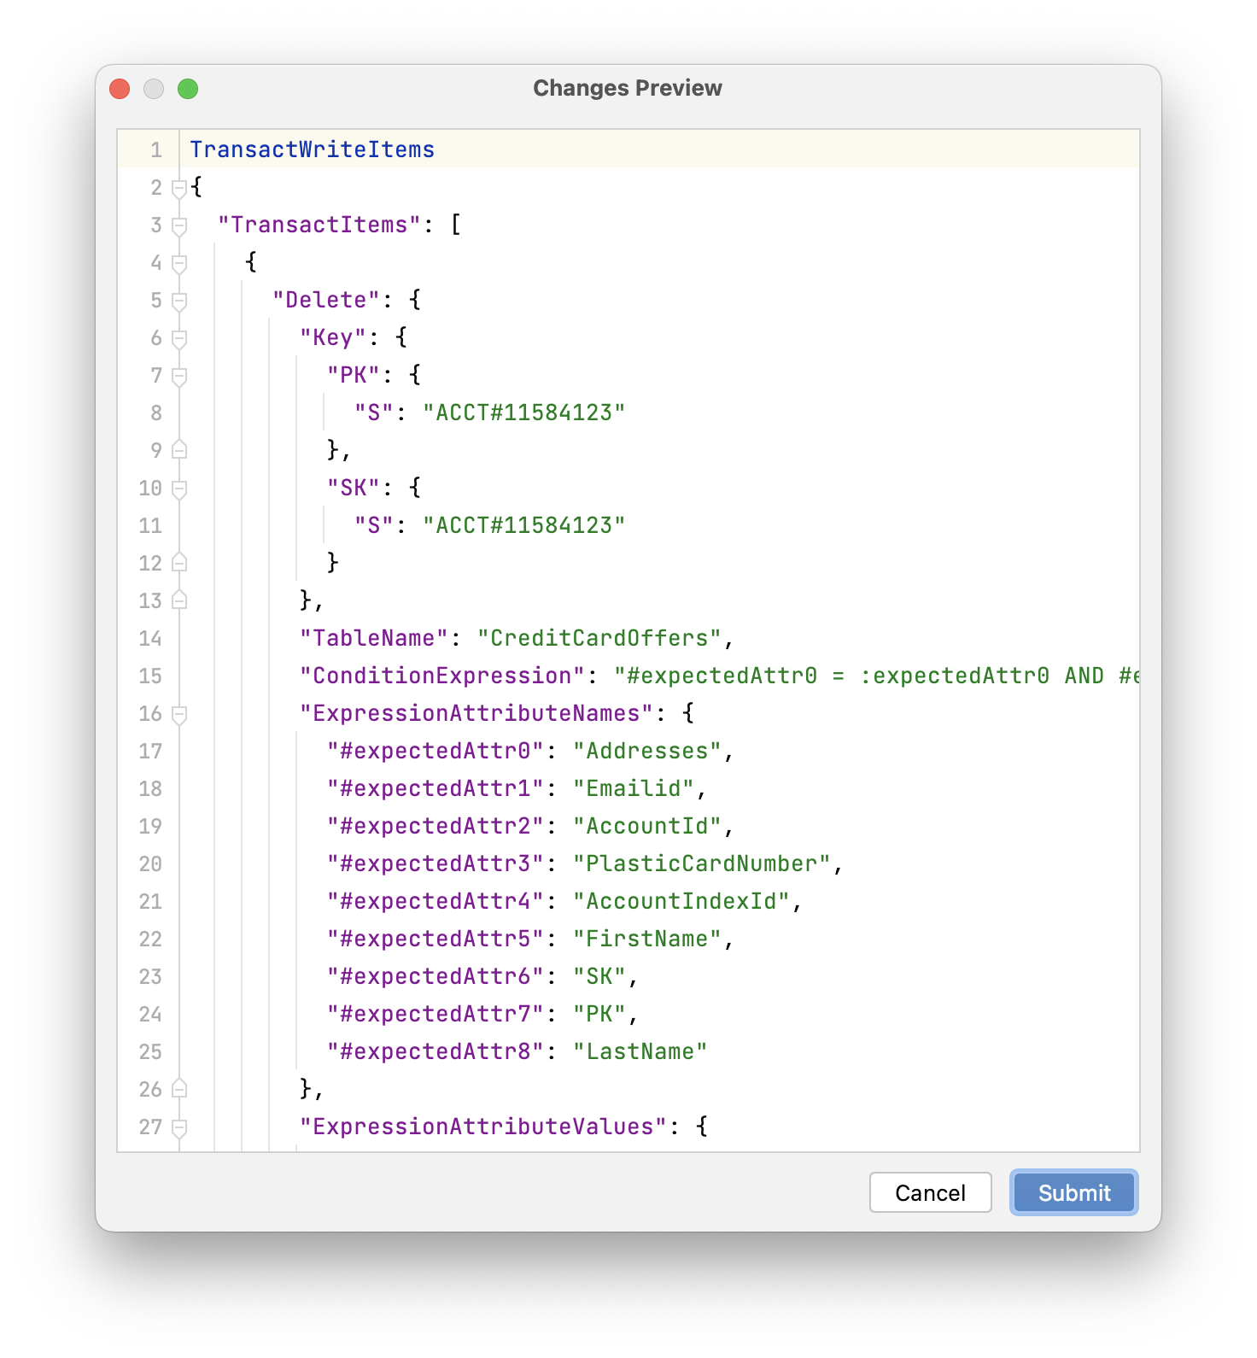Click the Submit button
The height and width of the screenshot is (1358, 1257).
click(1074, 1192)
